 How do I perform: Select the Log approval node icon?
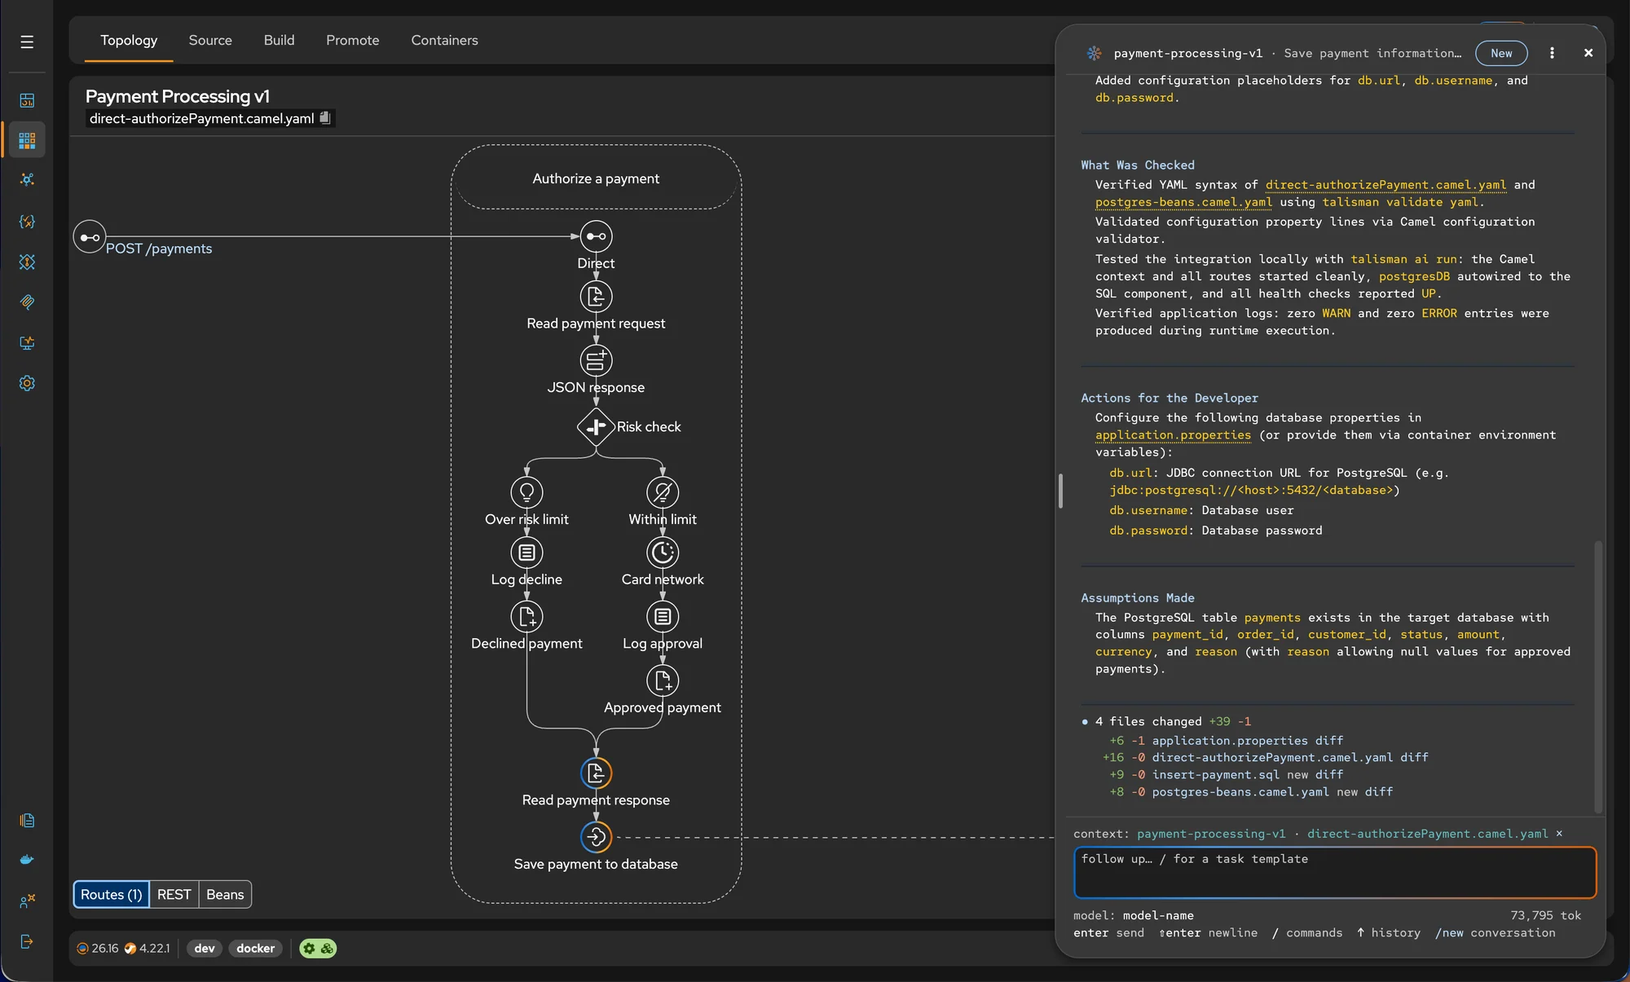tap(663, 616)
